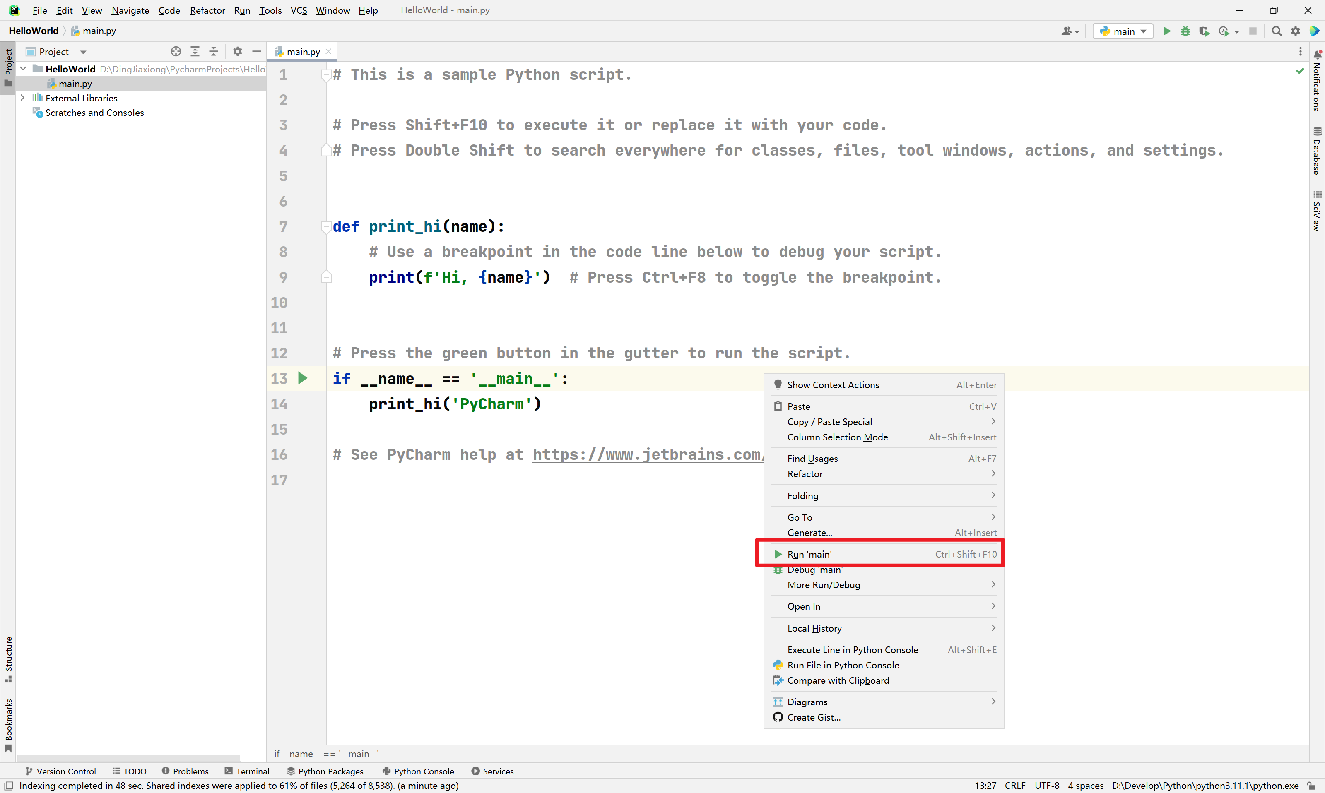Click UTF-8 encoding indicator

(x=1046, y=786)
